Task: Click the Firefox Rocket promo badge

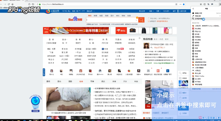Action: click(35, 104)
